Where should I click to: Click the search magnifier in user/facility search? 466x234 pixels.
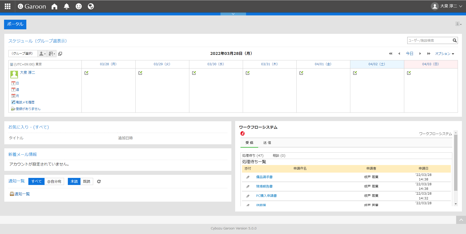[x=455, y=40]
